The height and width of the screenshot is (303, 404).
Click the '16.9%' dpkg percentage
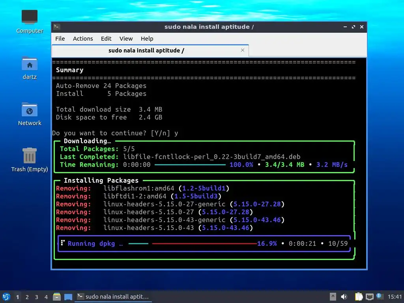[267, 243]
